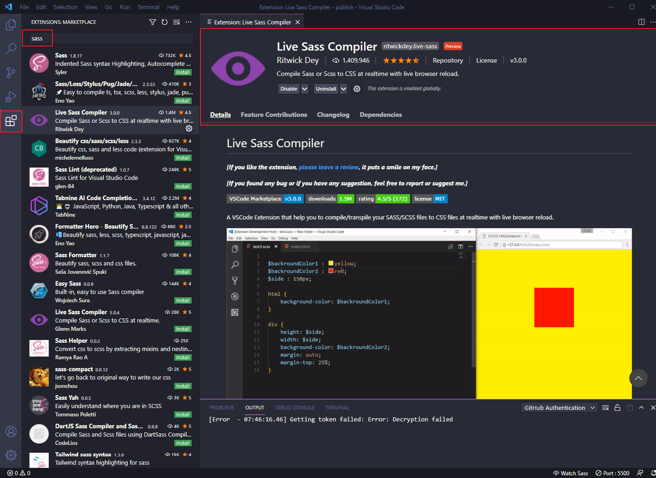The height and width of the screenshot is (478, 656).
Task: Open the Manage gear in activity bar
Action: (x=11, y=455)
